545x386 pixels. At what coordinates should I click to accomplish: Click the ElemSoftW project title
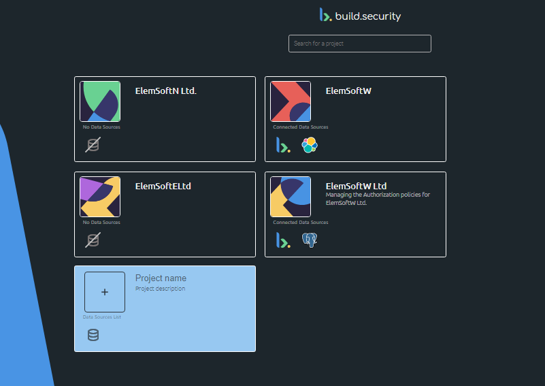348,91
